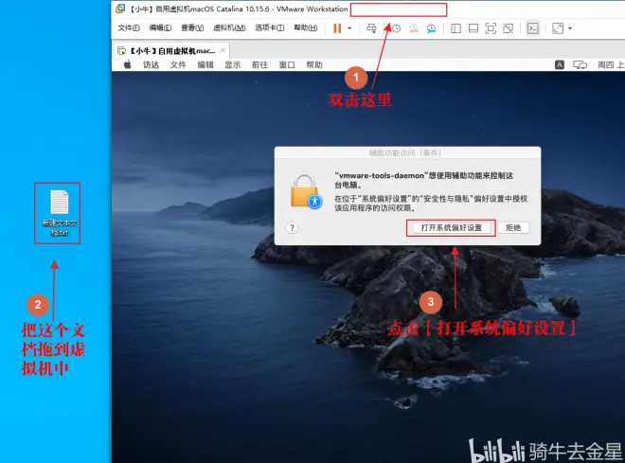Screen dimensions: 625x463
Task: Open the snapshot manager icon
Action: [x=431, y=28]
